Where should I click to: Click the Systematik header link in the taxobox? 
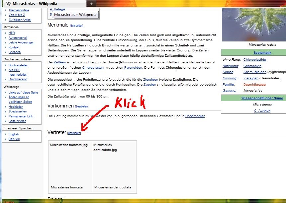262,53
